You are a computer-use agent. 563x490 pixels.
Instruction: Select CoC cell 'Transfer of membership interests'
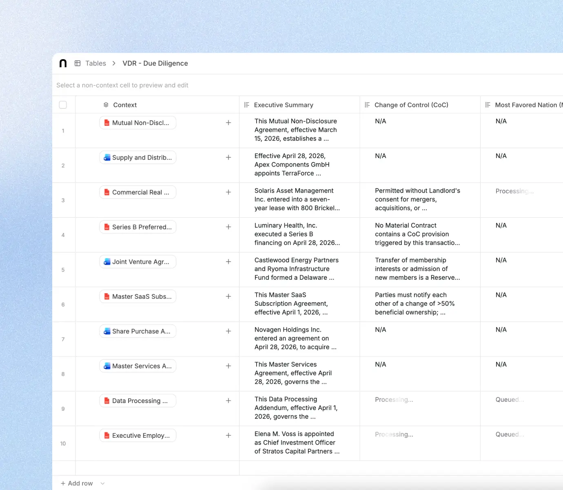[420, 269]
